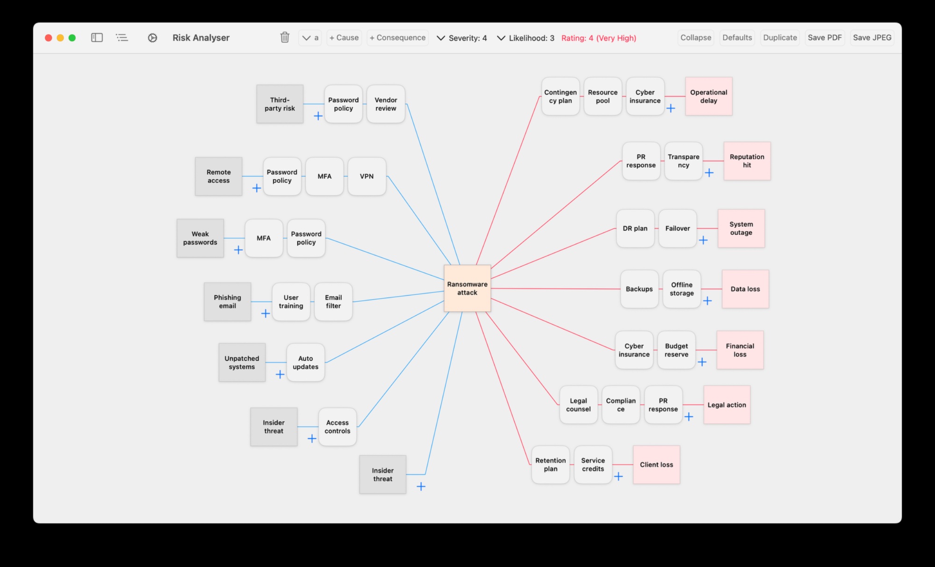935x567 pixels.
Task: Click the plus icon under Third-party risk
Action: 317,116
